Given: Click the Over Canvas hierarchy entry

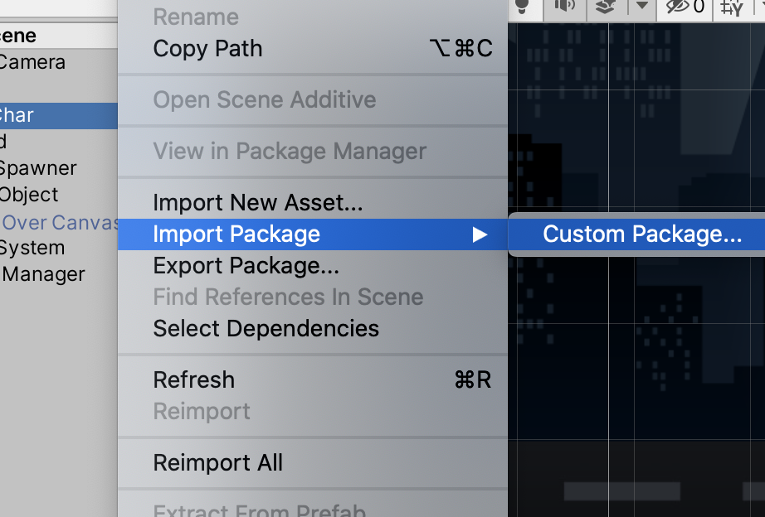Looking at the screenshot, I should (58, 222).
